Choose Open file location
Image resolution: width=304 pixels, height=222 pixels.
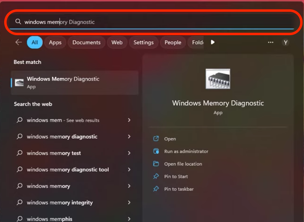[183, 164]
